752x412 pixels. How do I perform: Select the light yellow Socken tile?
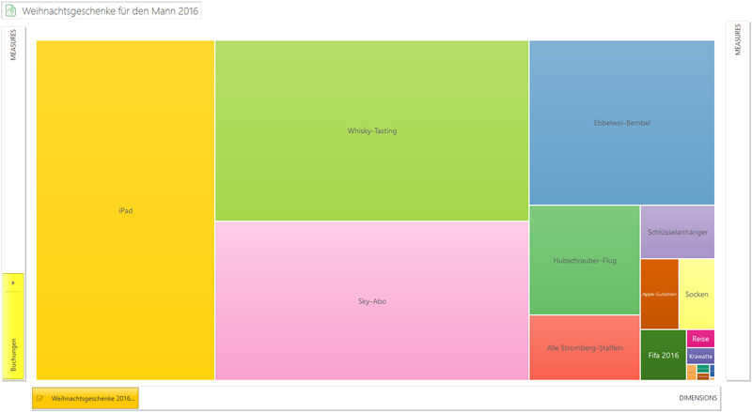coord(697,294)
